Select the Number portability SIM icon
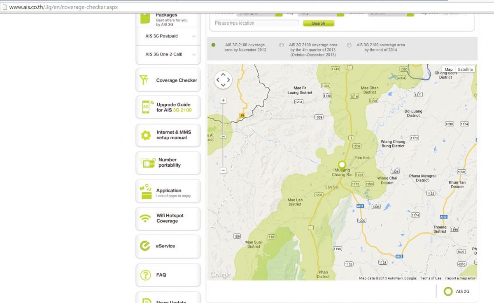The height and width of the screenshot is (303, 494). (147, 163)
